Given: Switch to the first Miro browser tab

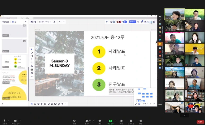Looking at the screenshot, I should click(8, 18).
